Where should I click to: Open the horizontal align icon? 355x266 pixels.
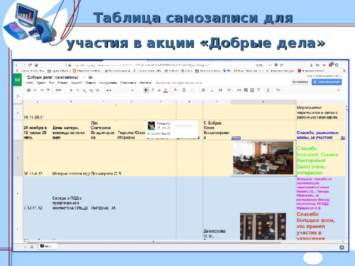[x=204, y=90]
